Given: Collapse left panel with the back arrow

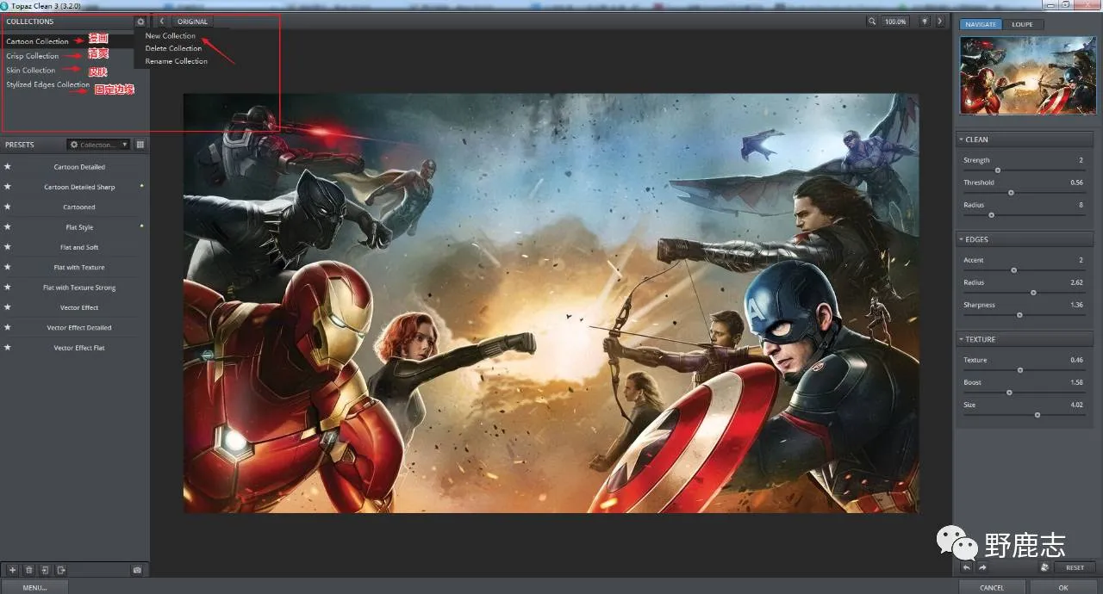Looking at the screenshot, I should click(162, 22).
